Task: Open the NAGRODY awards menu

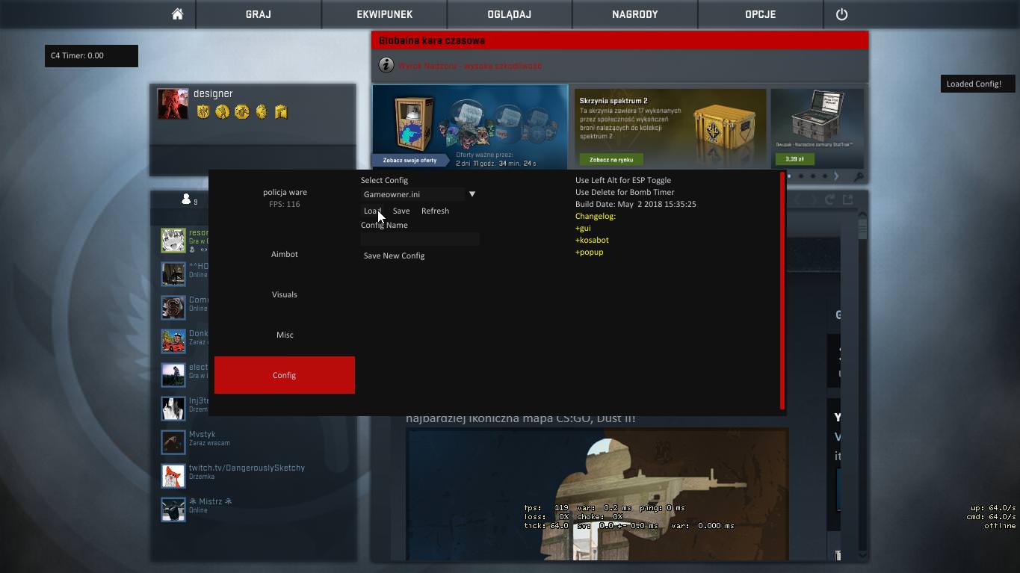Action: (635, 14)
